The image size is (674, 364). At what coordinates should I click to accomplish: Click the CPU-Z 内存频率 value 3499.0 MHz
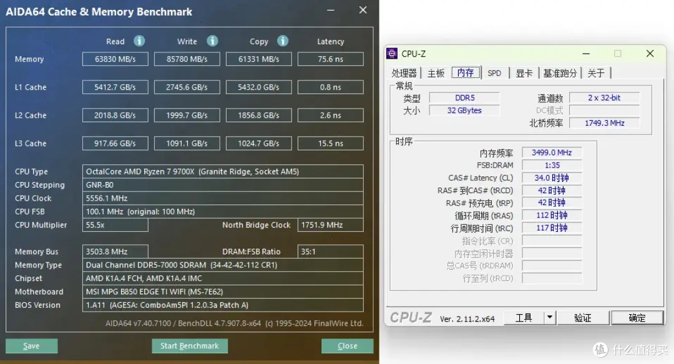coord(552,152)
